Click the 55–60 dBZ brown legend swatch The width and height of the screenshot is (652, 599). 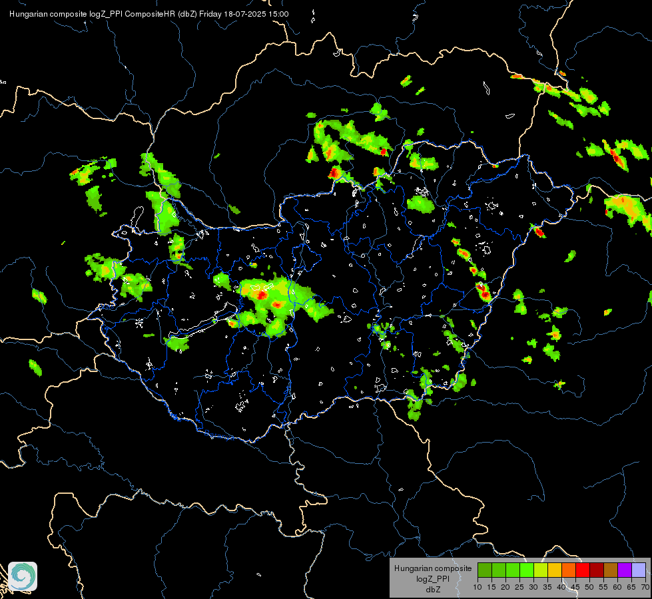(x=611, y=570)
